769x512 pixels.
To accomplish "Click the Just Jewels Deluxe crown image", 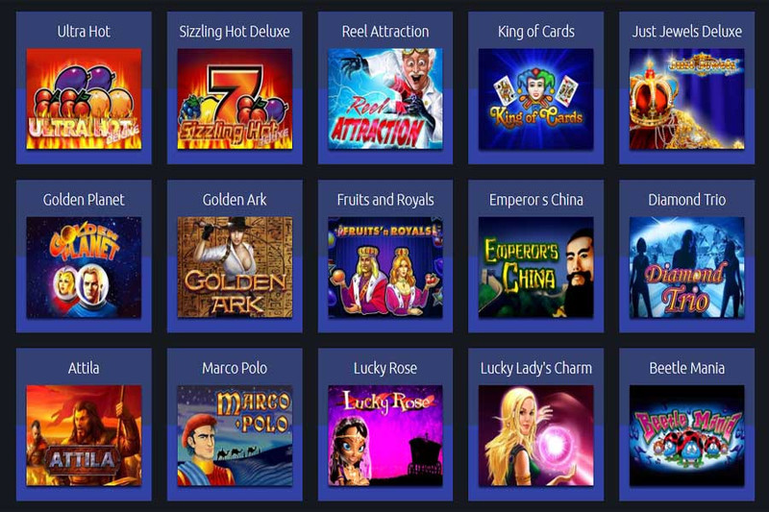I will [686, 99].
